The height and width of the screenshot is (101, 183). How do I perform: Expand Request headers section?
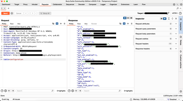[x=156, y=44]
